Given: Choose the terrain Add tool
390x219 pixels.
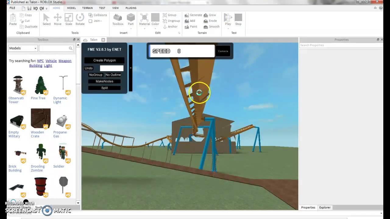Looking at the screenshot, I should [190, 21].
